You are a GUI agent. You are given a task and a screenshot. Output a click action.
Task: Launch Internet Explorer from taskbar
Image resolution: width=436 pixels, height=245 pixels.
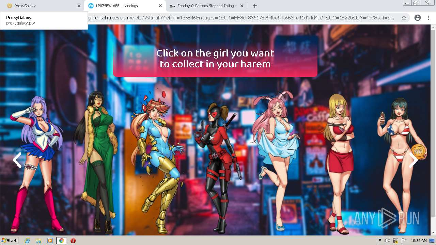27,241
